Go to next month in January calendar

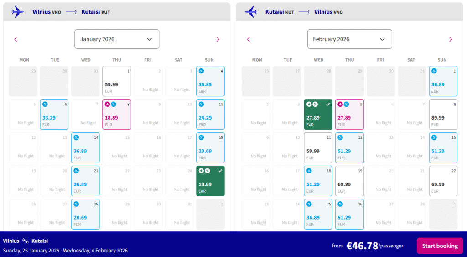click(x=218, y=39)
